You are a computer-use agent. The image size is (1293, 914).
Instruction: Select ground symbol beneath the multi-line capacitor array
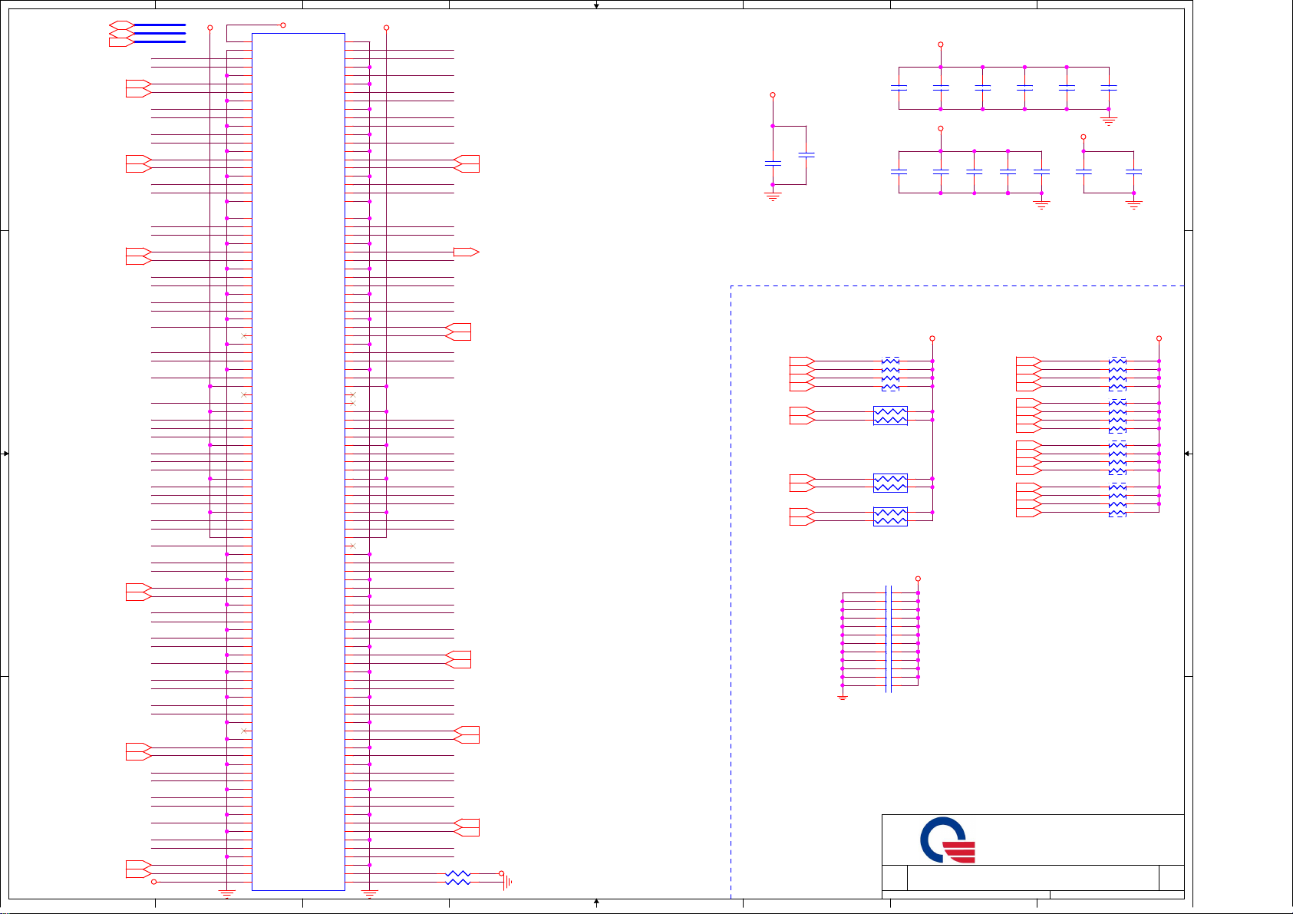843,697
